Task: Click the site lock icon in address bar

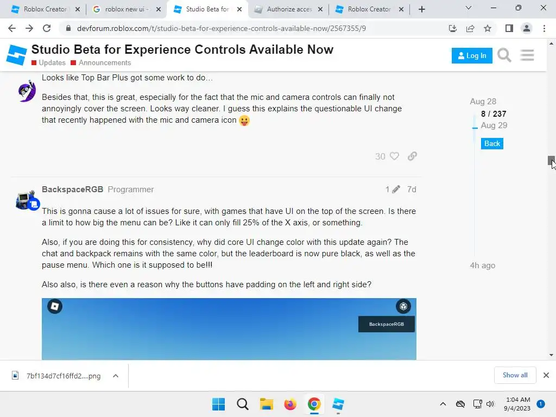Action: point(68,28)
